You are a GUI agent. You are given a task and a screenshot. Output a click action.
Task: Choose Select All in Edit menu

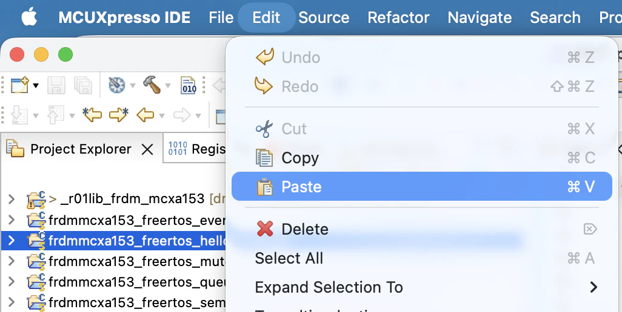(422, 258)
